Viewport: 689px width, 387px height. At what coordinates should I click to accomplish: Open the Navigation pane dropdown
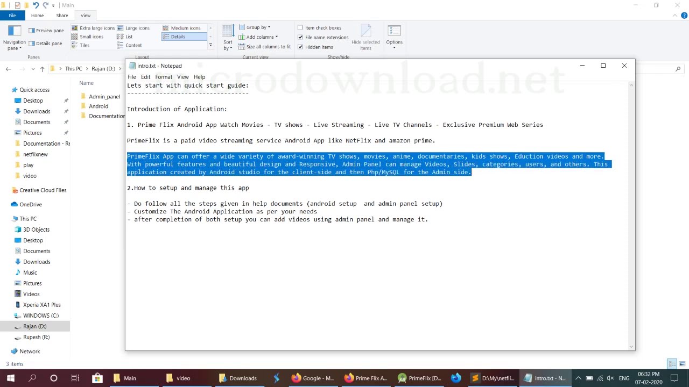(x=14, y=39)
